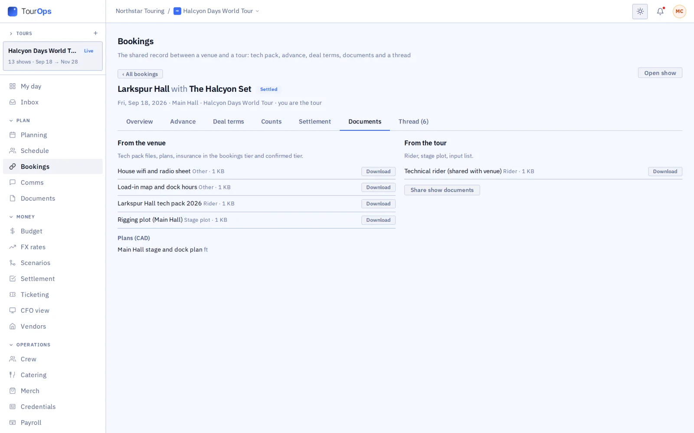Image resolution: width=694 pixels, height=433 pixels.
Task: Switch to the Thread (6) tab
Action: click(413, 122)
